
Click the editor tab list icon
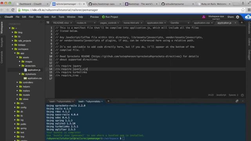pyautogui.click(x=48, y=23)
